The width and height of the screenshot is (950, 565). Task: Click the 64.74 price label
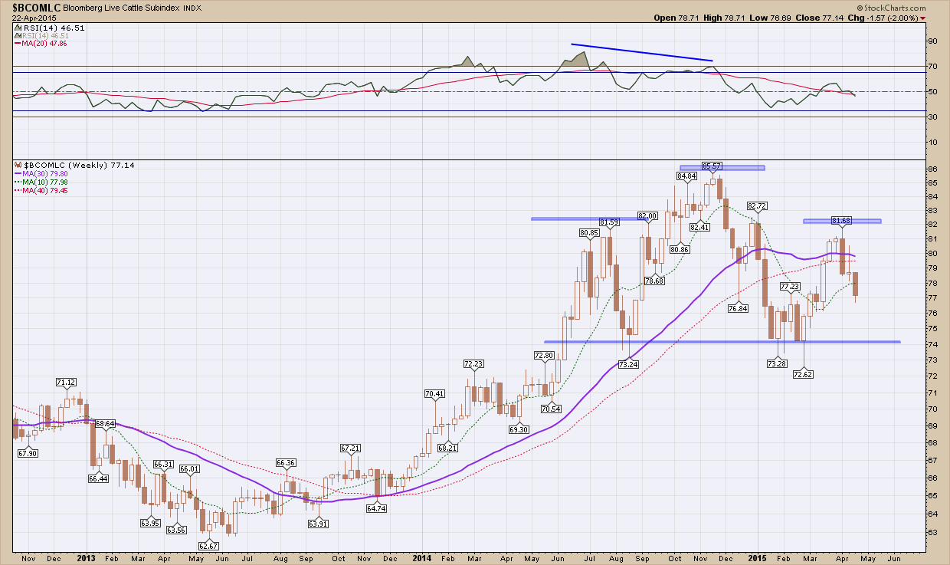click(x=375, y=508)
